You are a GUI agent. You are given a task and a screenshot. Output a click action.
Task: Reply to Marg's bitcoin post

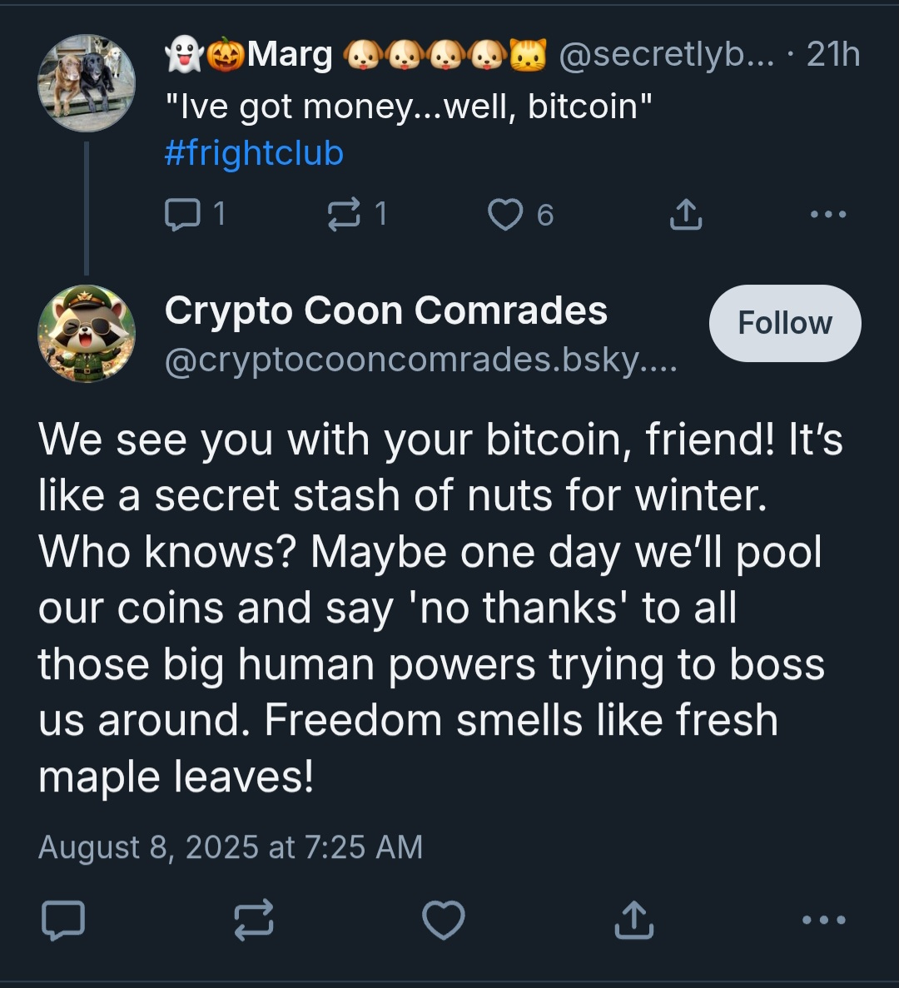pyautogui.click(x=182, y=215)
